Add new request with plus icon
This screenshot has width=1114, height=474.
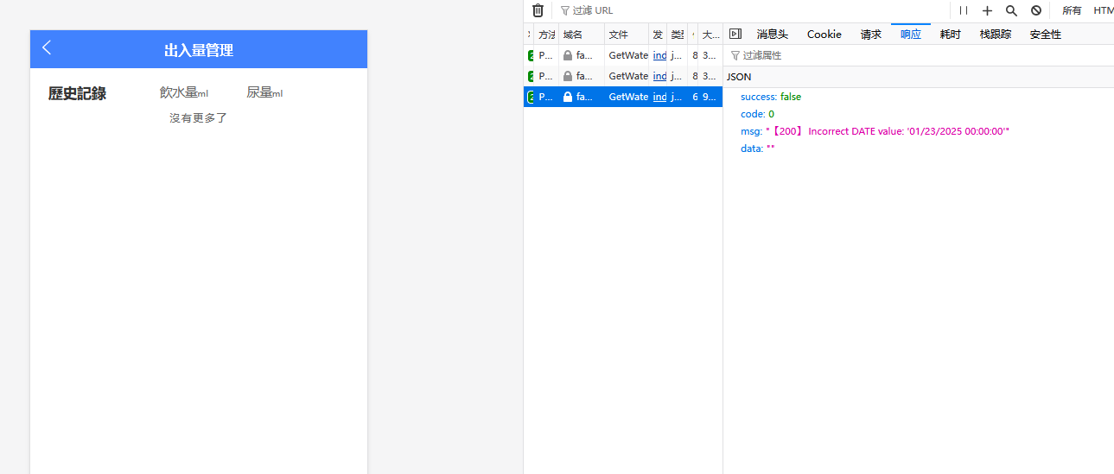(987, 10)
